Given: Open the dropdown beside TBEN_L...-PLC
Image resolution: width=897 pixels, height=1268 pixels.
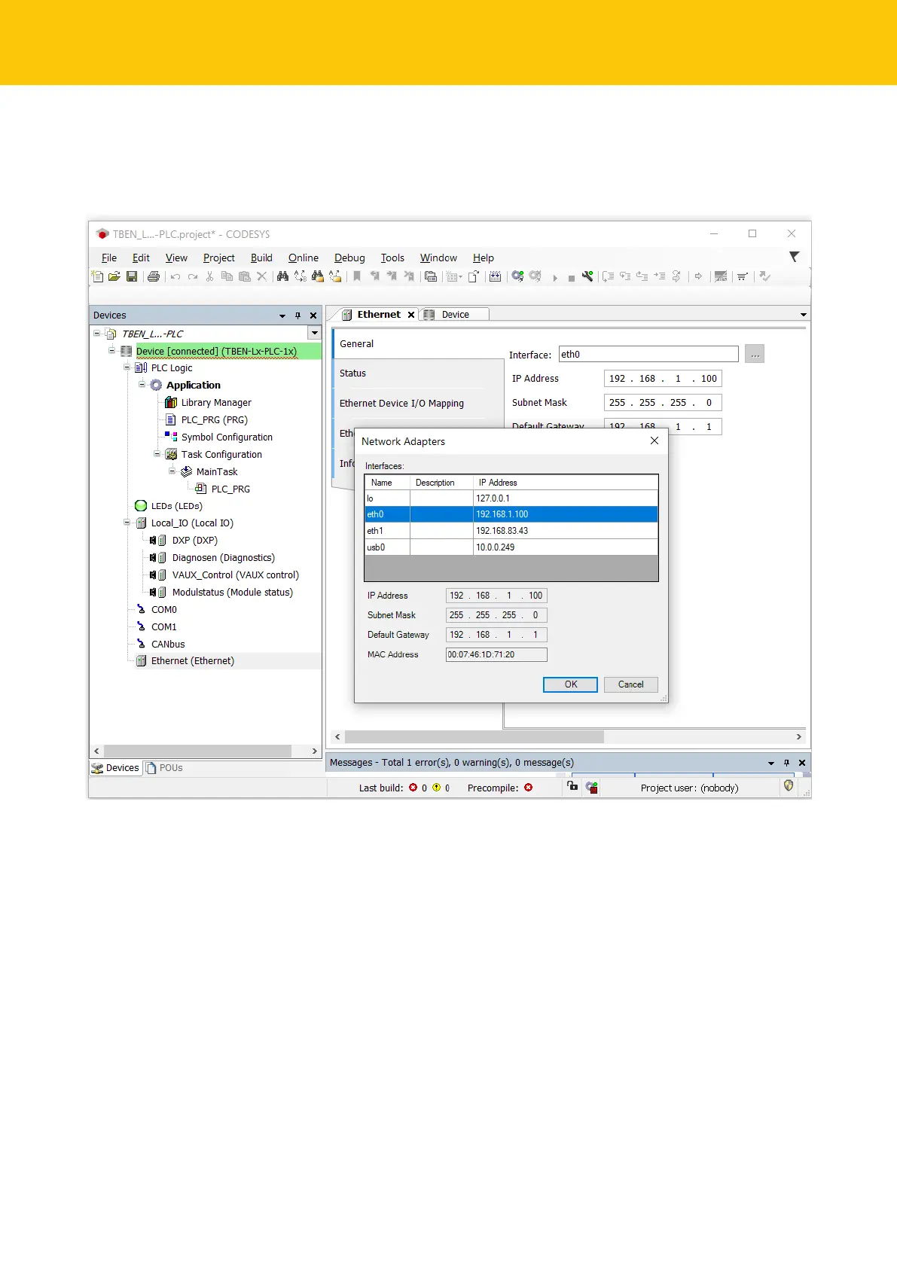Looking at the screenshot, I should click(x=315, y=333).
